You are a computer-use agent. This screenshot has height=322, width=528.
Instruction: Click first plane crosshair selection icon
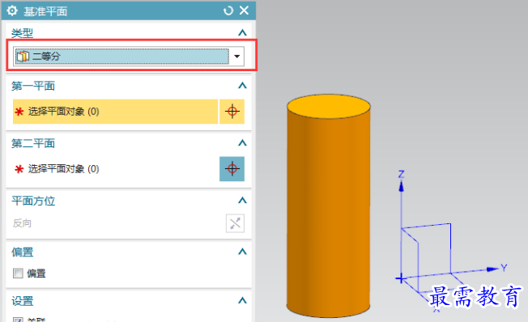[x=232, y=112]
